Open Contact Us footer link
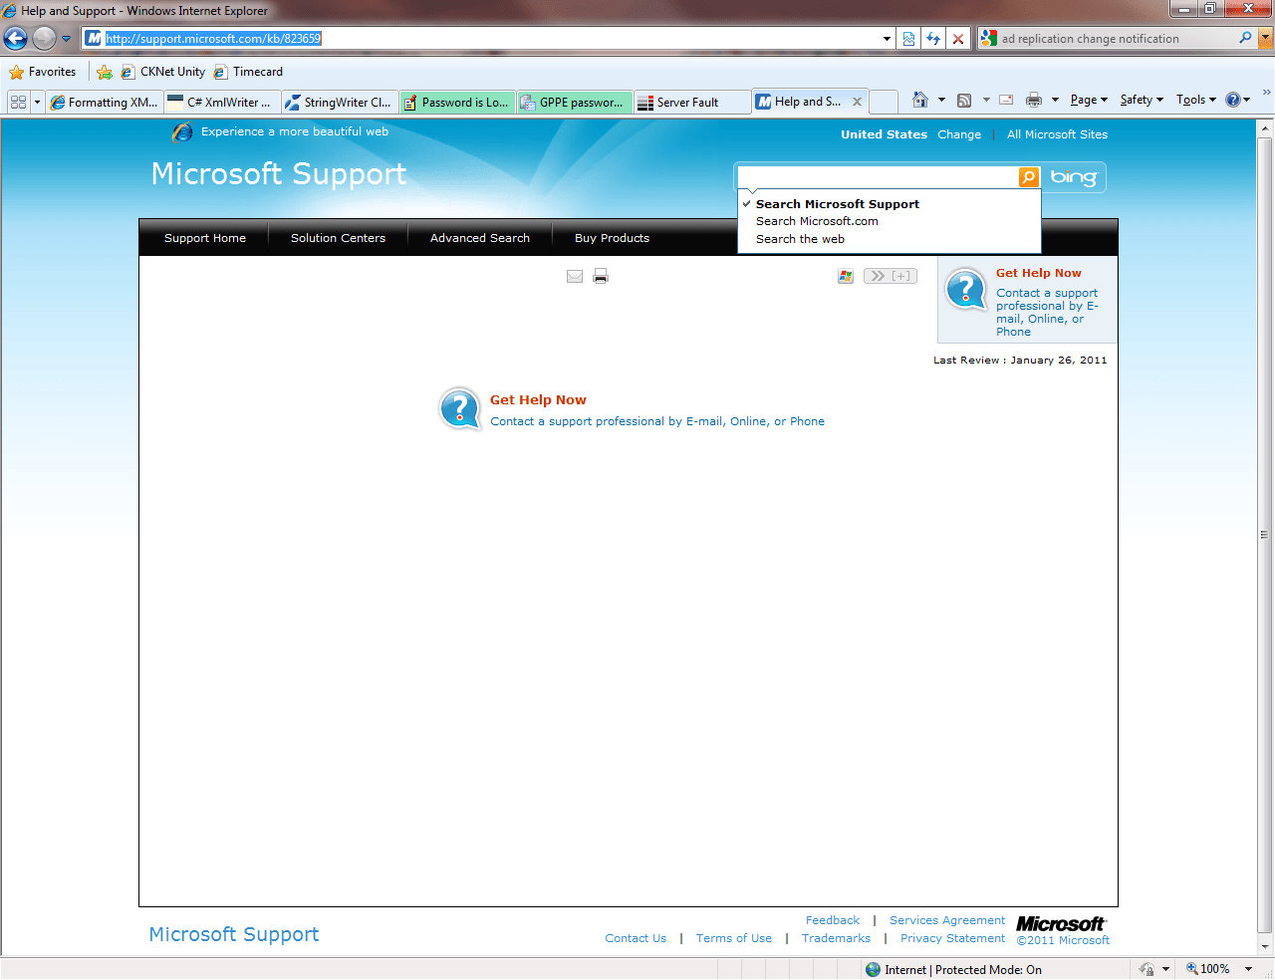This screenshot has width=1275, height=980. pyautogui.click(x=636, y=938)
